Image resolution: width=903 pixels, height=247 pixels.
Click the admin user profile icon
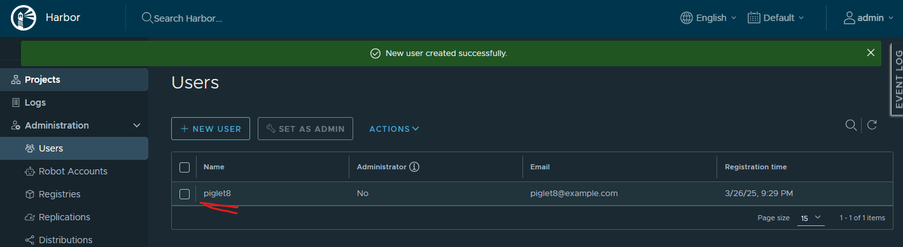point(849,18)
